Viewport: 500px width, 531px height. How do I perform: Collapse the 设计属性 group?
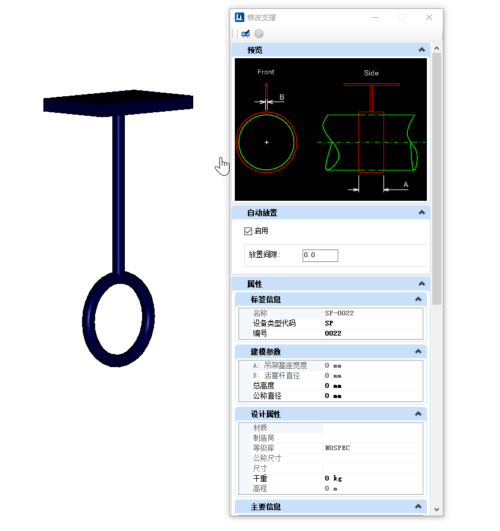419,414
